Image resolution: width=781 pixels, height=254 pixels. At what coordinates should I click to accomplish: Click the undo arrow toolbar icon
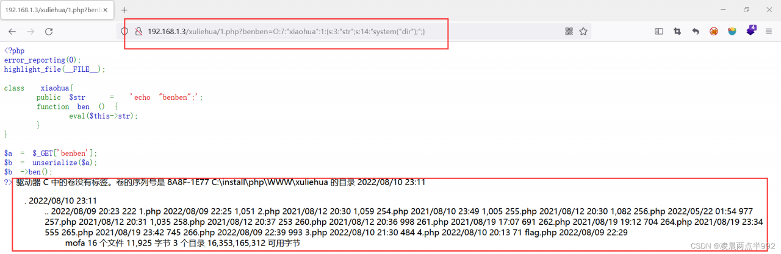coord(696,31)
